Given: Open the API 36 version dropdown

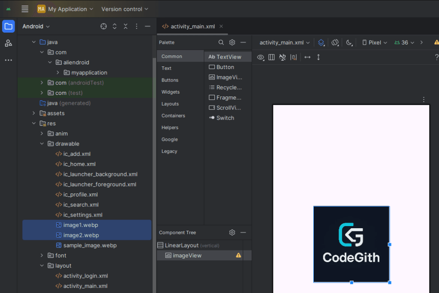Looking at the screenshot, I should pyautogui.click(x=404, y=42).
